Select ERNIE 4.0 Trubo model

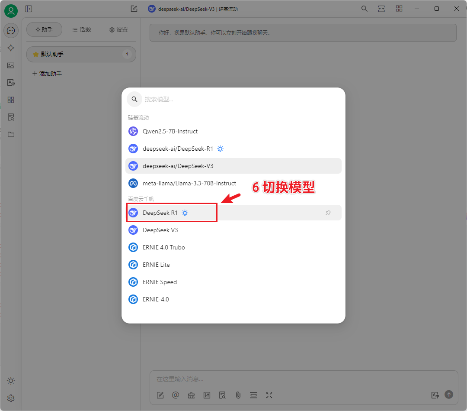233,247
